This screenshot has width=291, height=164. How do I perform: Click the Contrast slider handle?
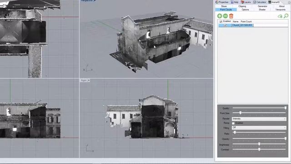259,149
